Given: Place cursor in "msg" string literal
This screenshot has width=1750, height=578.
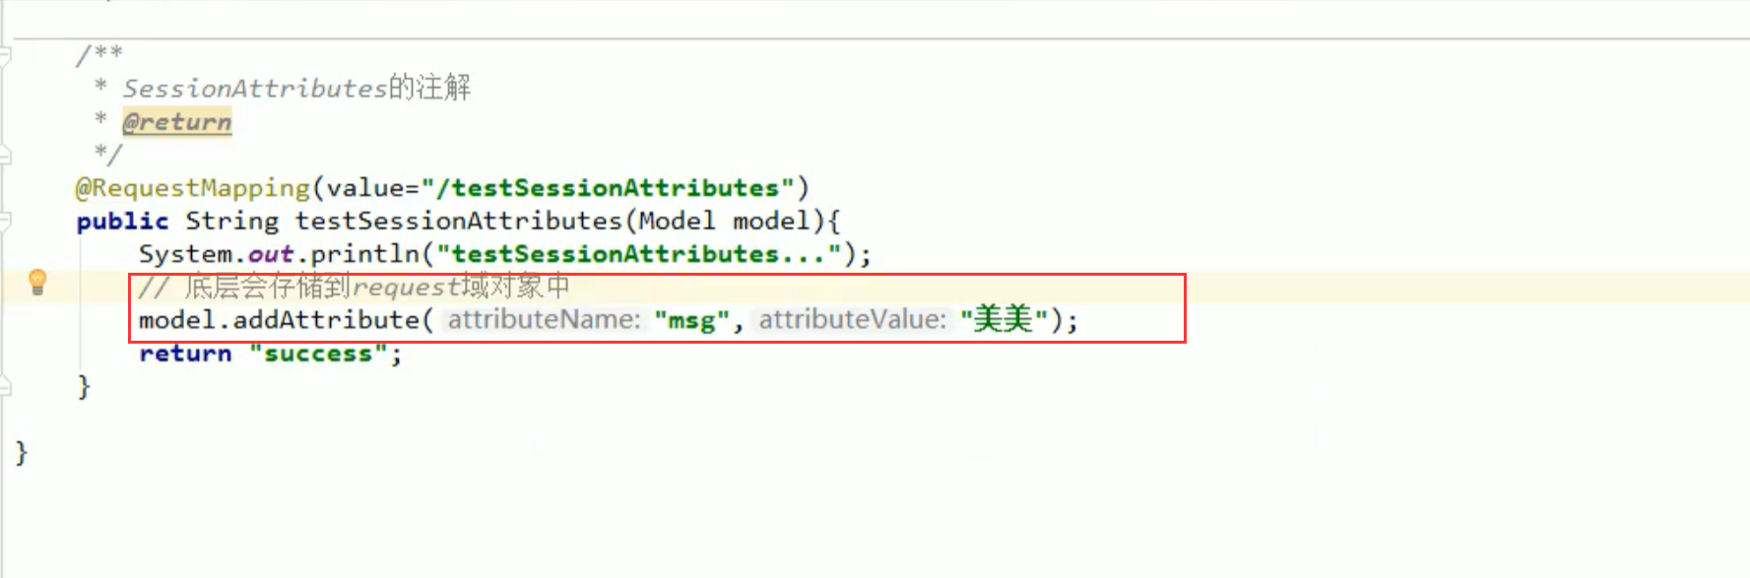Looking at the screenshot, I should point(691,320).
